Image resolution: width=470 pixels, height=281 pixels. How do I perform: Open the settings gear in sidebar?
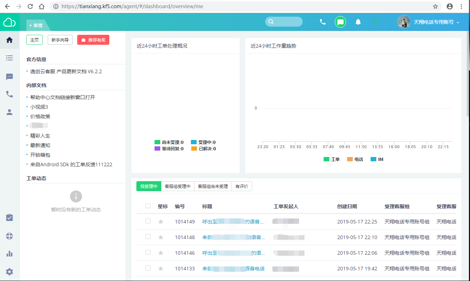click(x=10, y=272)
